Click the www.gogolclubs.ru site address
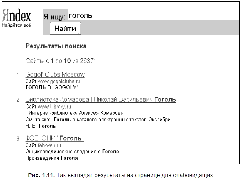The width and height of the screenshot is (242, 181). [x=59, y=81]
